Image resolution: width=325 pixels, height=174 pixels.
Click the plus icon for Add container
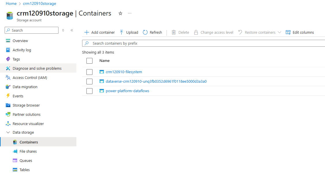[x=87, y=32]
